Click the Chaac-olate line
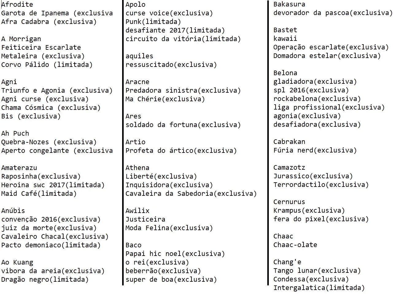 pyautogui.click(x=295, y=245)
